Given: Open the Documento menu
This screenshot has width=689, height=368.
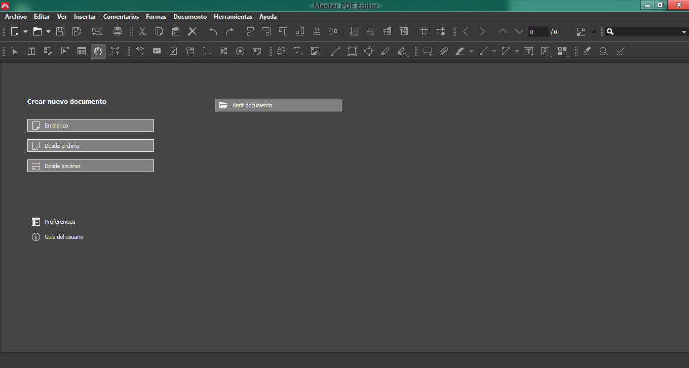Looking at the screenshot, I should (x=190, y=17).
